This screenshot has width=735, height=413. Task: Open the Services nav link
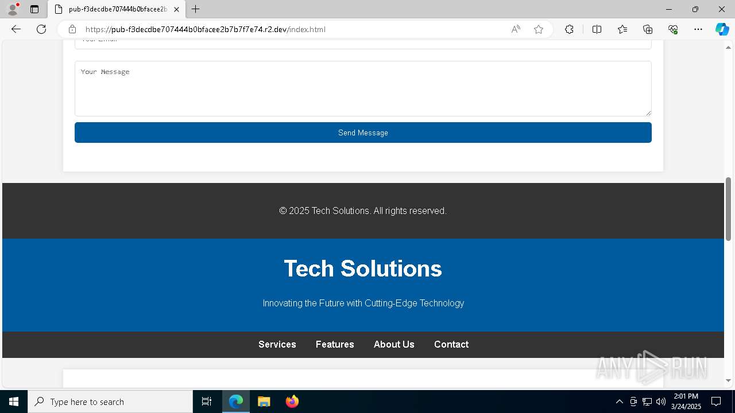click(277, 344)
